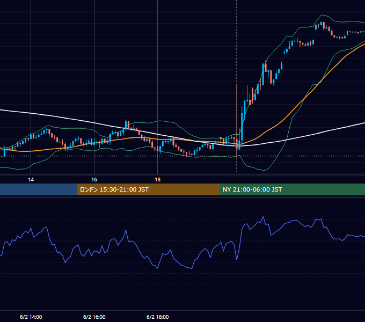Click the 18 hour axis label
The width and height of the screenshot is (365, 322).
click(158, 180)
